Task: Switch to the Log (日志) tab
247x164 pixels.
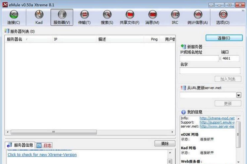Action: pos(44,146)
